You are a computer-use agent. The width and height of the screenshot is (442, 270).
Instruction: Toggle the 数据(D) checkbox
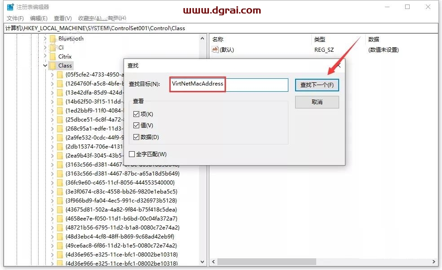click(136, 137)
